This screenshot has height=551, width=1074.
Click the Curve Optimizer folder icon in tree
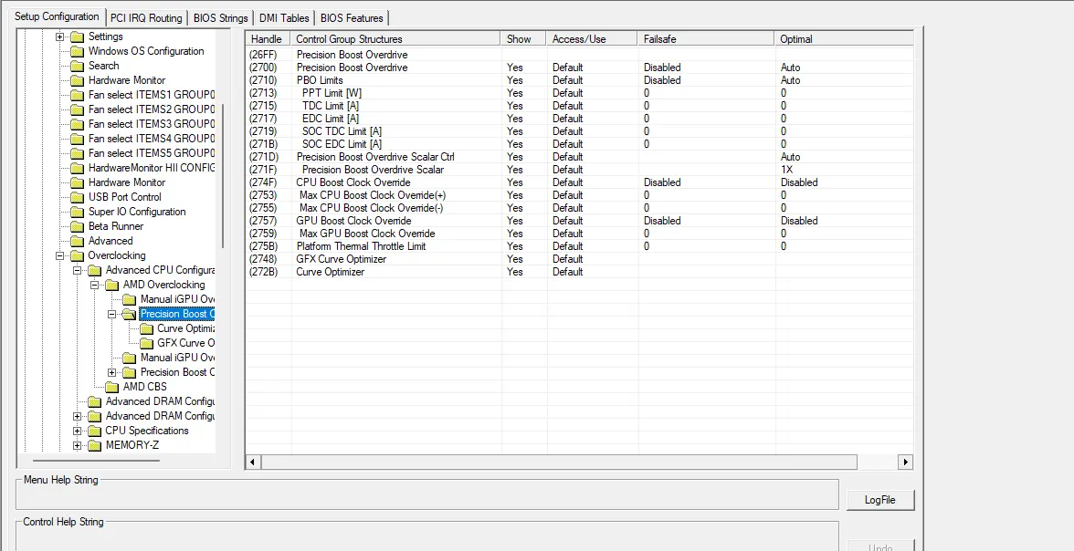146,328
